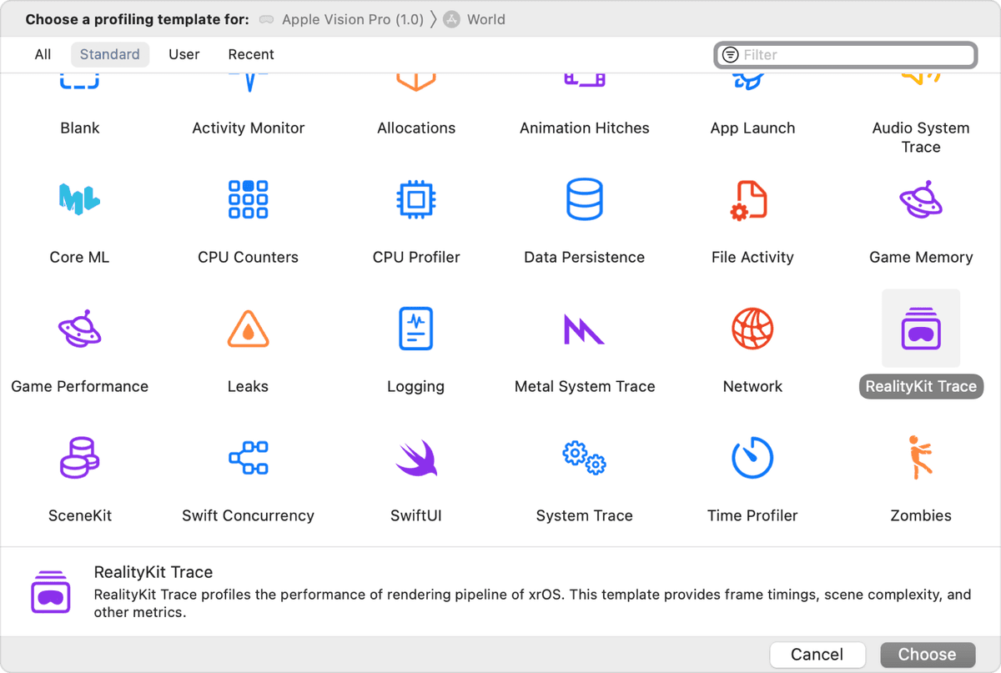1001x673 pixels.
Task: Select the Game Performance template icon
Action: click(79, 329)
